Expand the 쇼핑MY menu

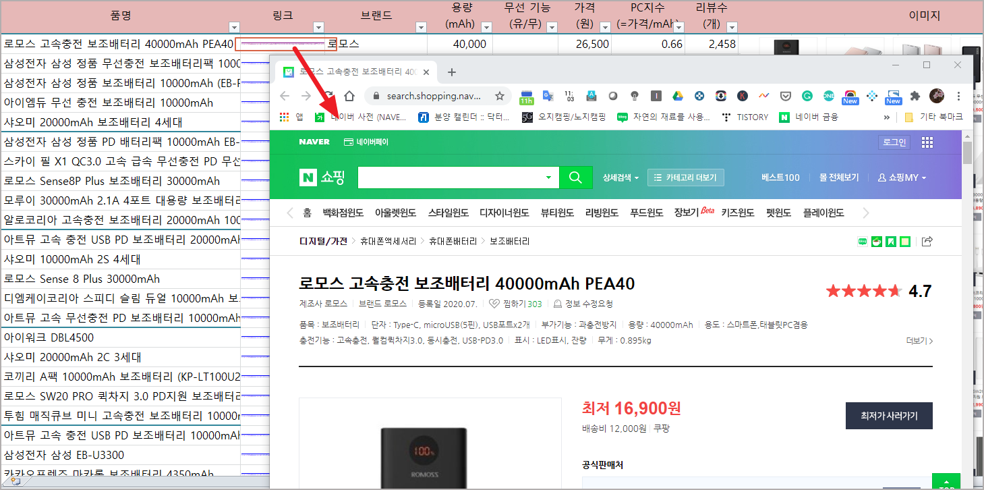coord(902,178)
